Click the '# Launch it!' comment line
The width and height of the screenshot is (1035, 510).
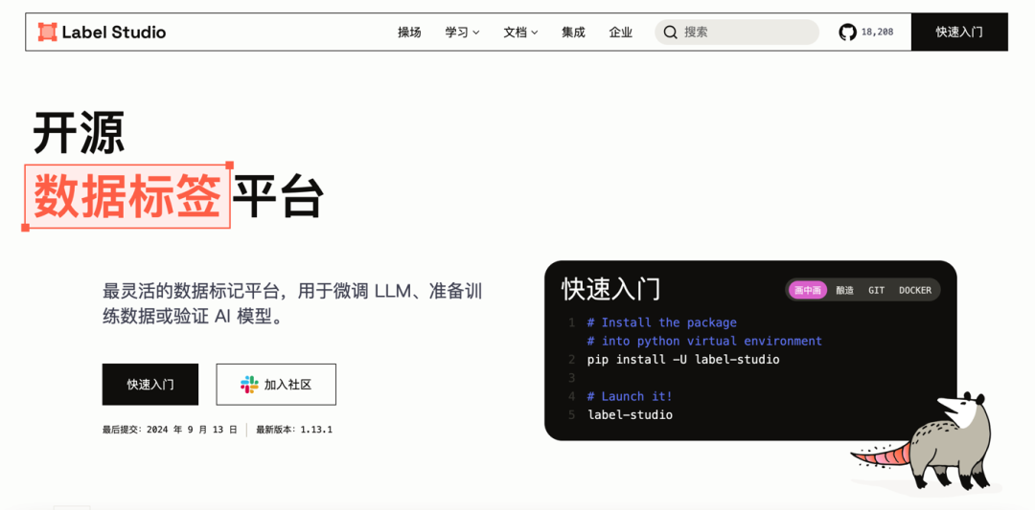(x=630, y=397)
